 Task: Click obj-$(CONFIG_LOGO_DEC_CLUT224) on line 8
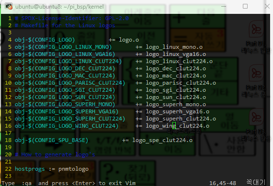click(x=65, y=68)
